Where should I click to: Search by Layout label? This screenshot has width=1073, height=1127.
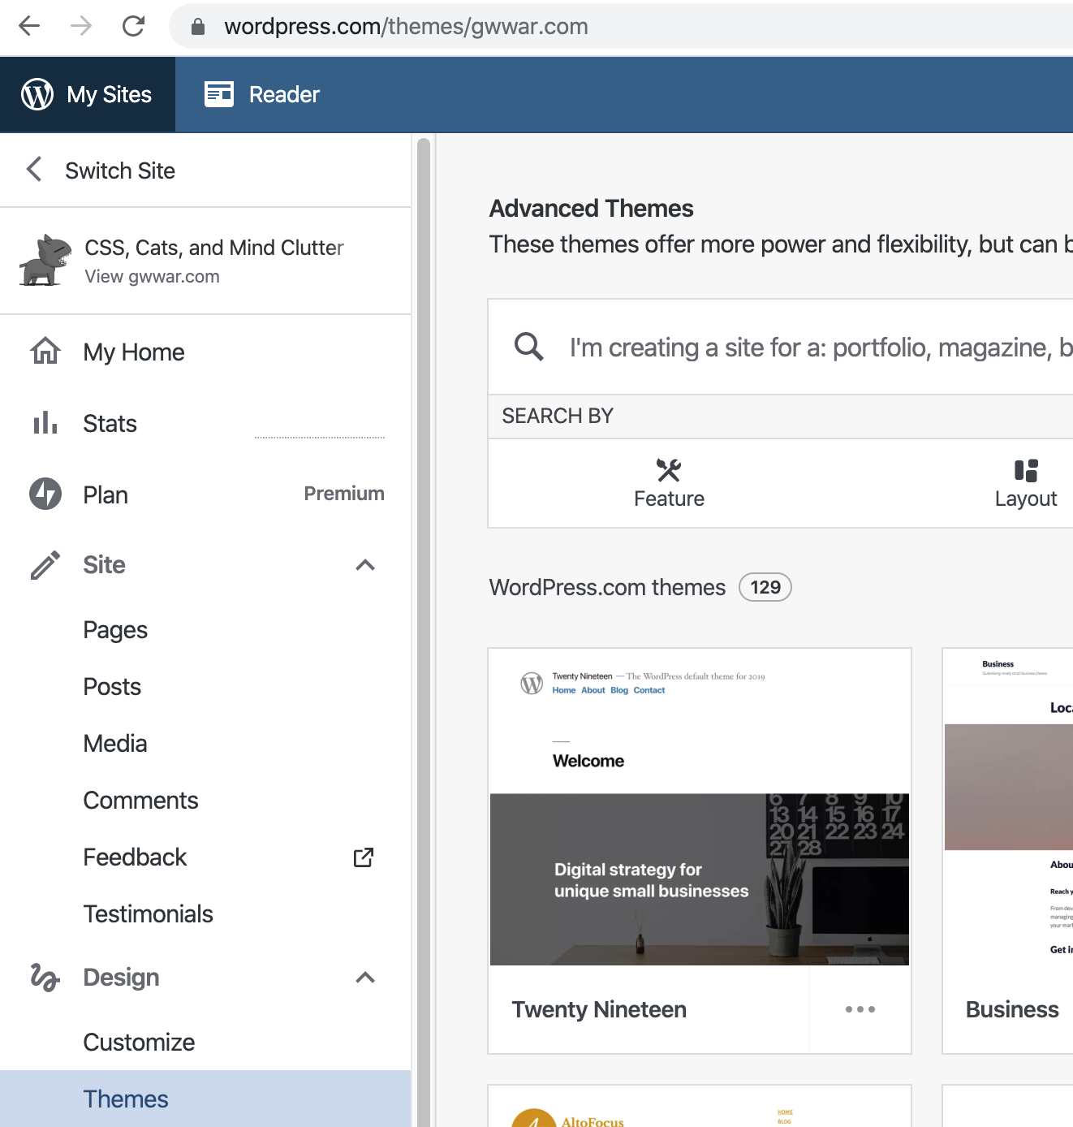(x=1026, y=499)
